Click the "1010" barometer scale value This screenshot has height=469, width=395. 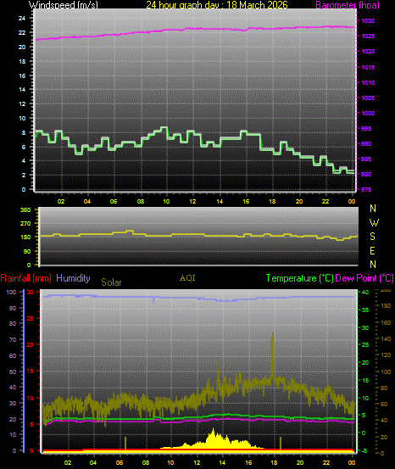point(368,82)
